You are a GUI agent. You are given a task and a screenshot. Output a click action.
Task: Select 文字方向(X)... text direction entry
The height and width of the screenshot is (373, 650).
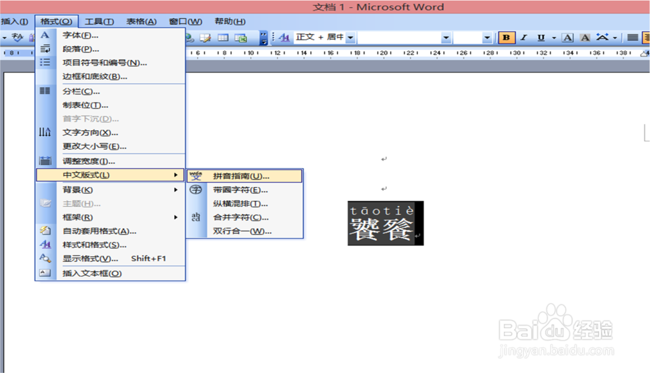tap(110, 133)
